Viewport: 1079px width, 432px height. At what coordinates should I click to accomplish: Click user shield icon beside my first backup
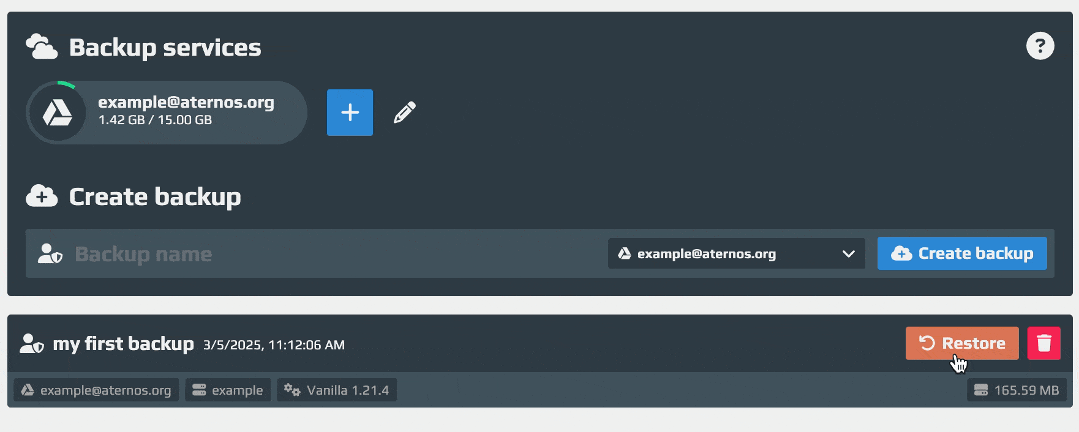click(32, 344)
